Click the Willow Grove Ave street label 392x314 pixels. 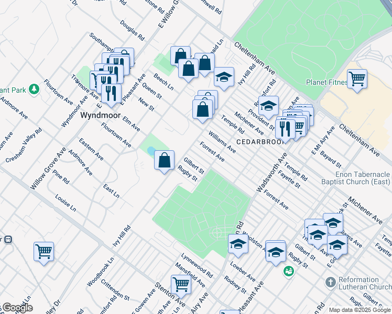pyautogui.click(x=48, y=169)
